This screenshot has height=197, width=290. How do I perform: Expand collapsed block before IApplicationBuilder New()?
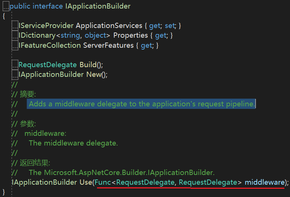[15, 75]
